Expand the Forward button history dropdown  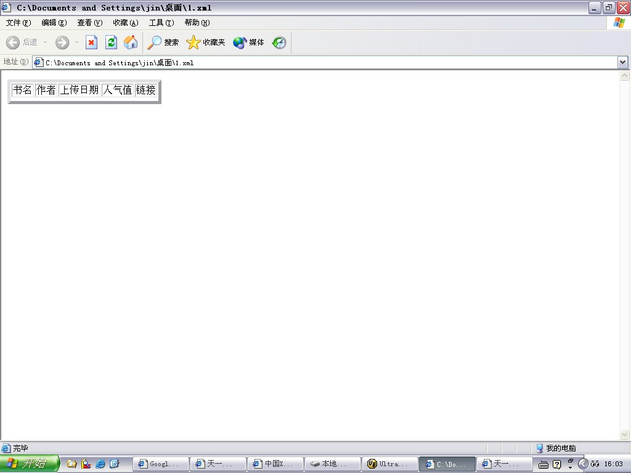tap(76, 42)
